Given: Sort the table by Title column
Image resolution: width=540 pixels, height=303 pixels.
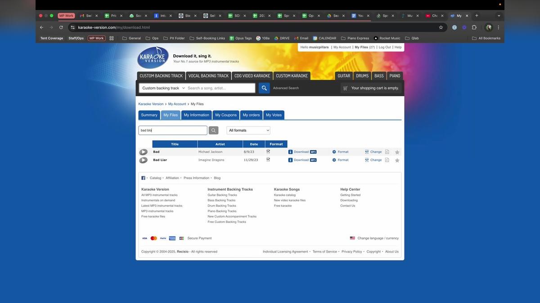Looking at the screenshot, I should [175, 144].
